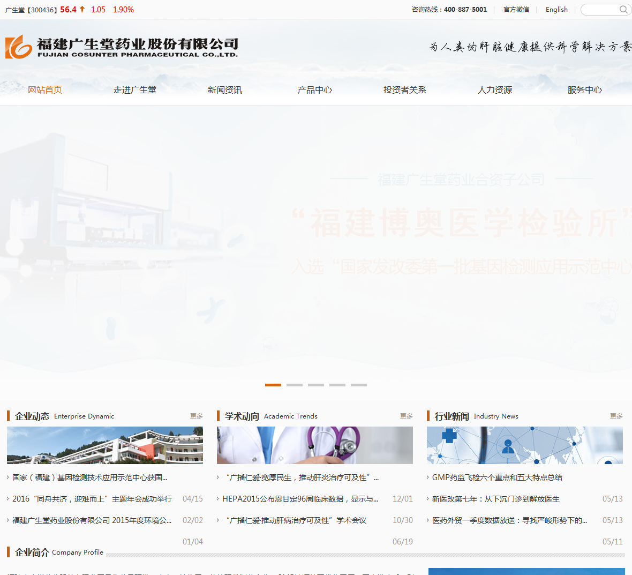
Task: Click 更多 beside 行业新闻 heading
Action: (616, 416)
